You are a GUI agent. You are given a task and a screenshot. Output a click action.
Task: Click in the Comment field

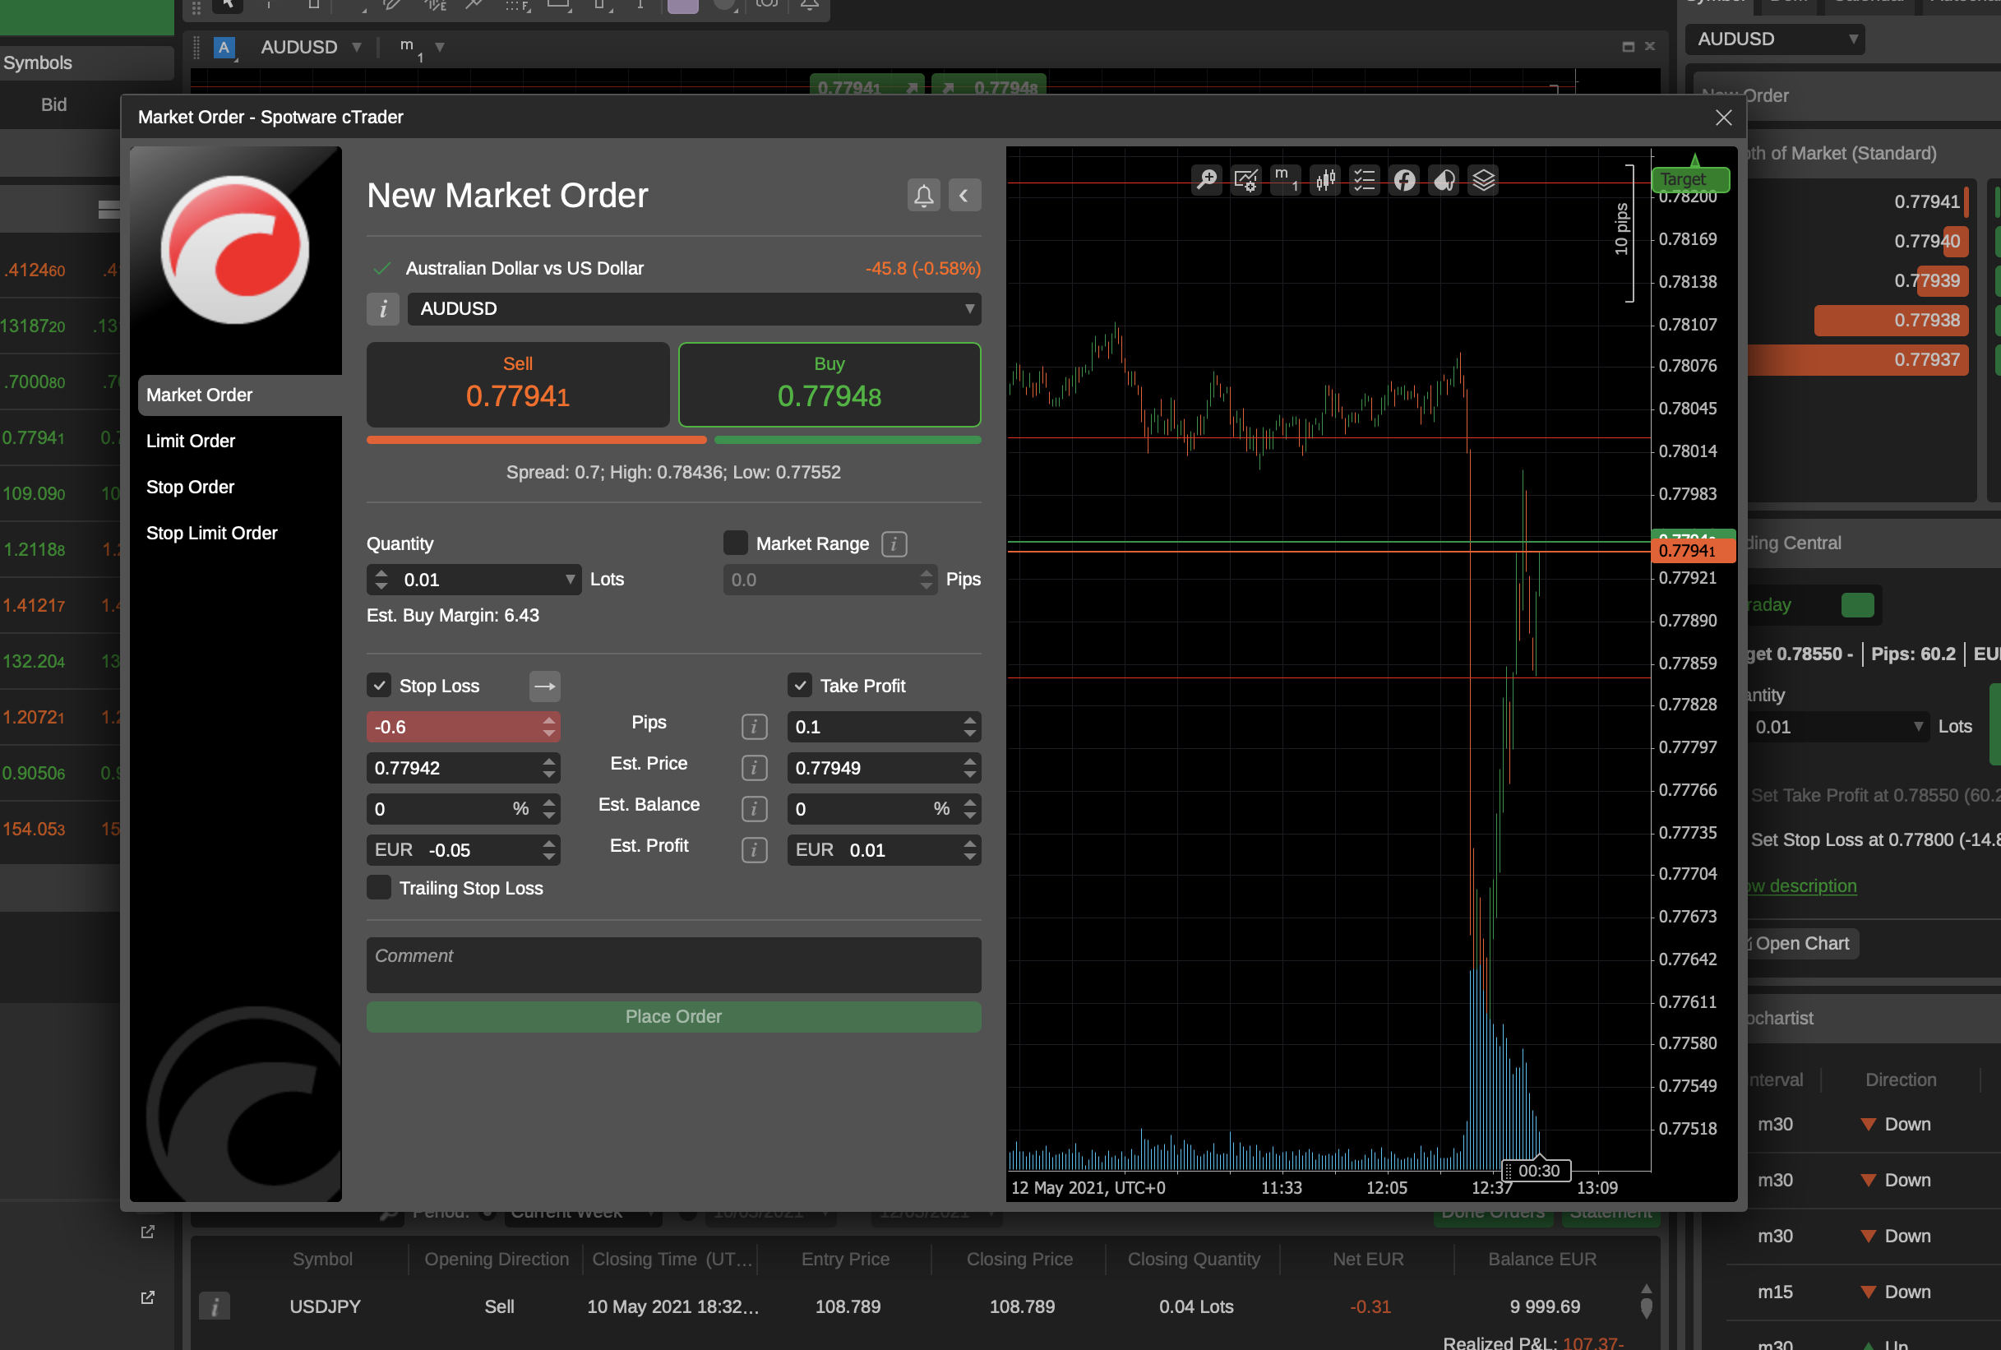click(674, 965)
